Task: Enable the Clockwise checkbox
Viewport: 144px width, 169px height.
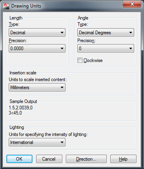Action: pos(80,60)
